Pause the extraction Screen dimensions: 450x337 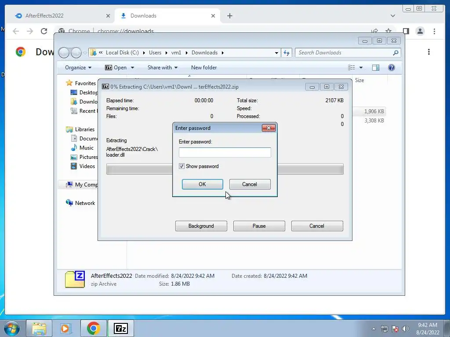(x=259, y=226)
